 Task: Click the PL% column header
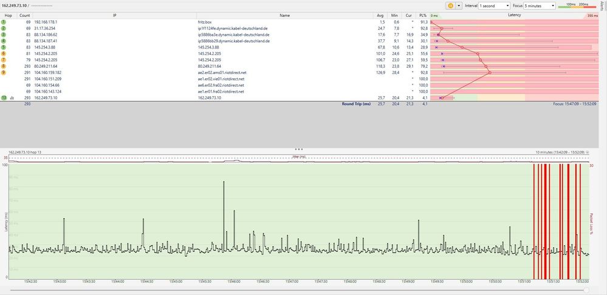click(x=423, y=15)
